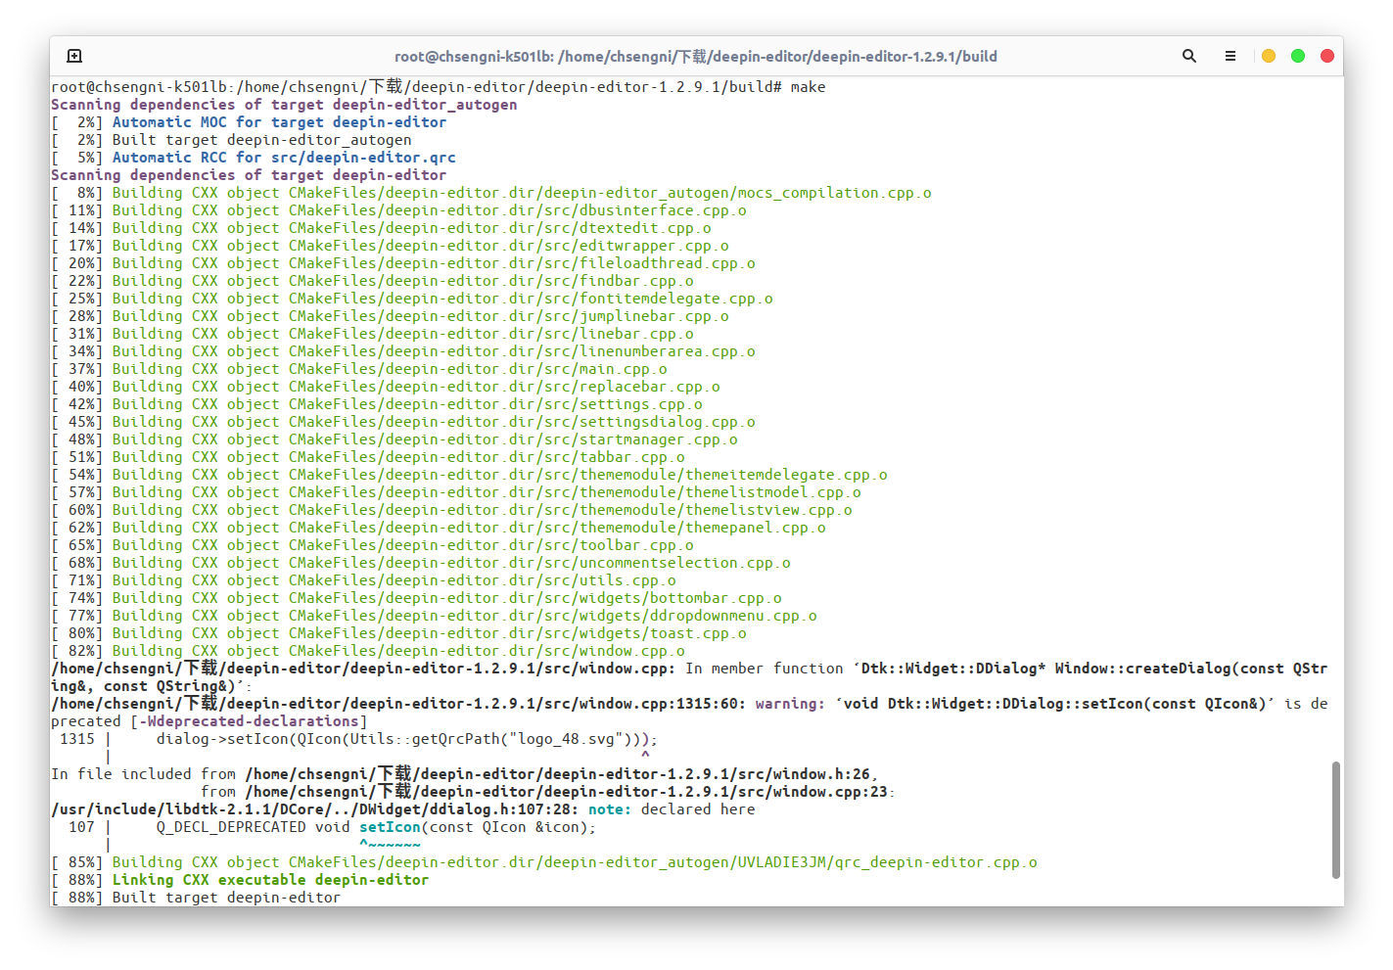1393x970 pixels.
Task: Click 'Scanning dependencies of target deepin-editor_autogen'
Action: point(284,105)
